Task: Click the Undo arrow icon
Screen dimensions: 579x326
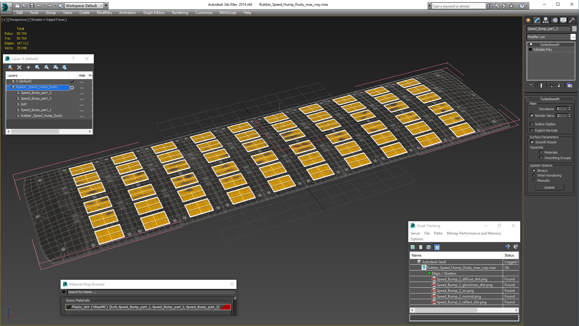Action: pyautogui.click(x=39, y=5)
